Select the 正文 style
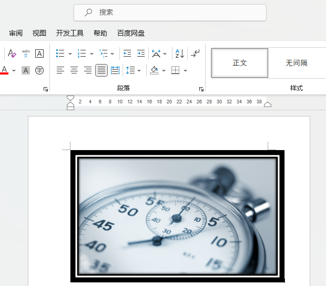This screenshot has height=286, width=326. click(240, 63)
